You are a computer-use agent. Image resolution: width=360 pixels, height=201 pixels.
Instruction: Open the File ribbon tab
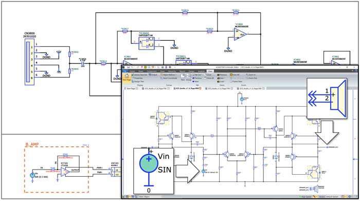(x=125, y=71)
